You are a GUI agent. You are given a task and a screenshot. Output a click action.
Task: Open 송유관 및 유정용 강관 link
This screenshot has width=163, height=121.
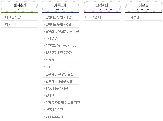point(59,74)
